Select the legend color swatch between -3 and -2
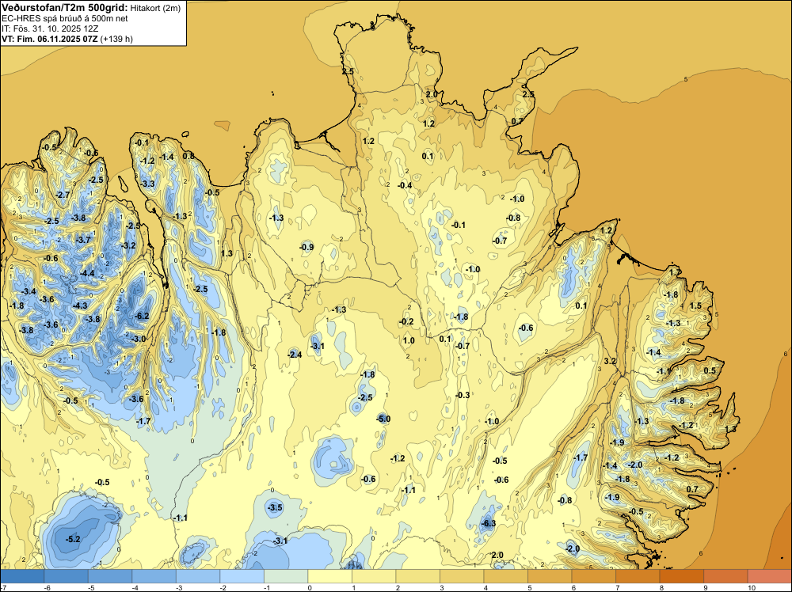 pyautogui.click(x=198, y=576)
